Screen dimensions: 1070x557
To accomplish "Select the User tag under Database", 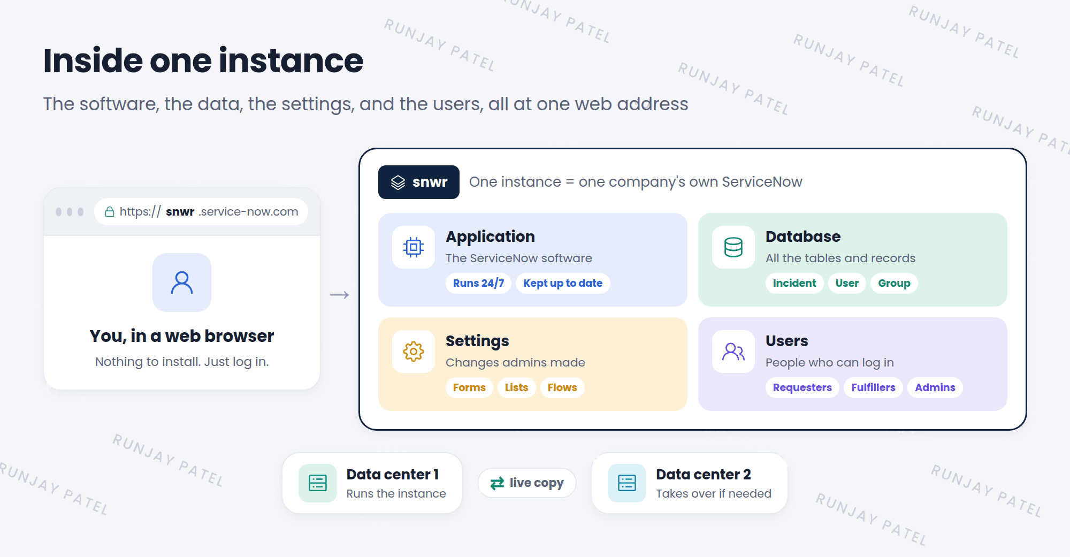I will pos(847,283).
